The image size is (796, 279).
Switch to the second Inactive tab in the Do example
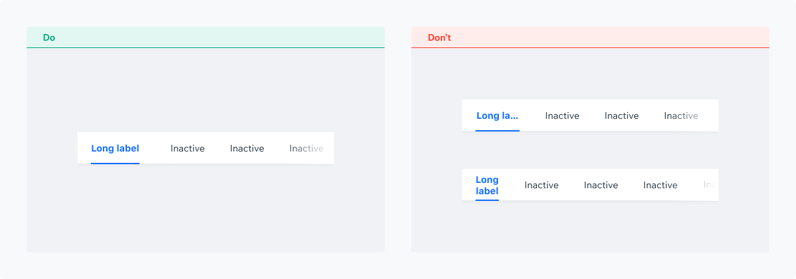247,149
